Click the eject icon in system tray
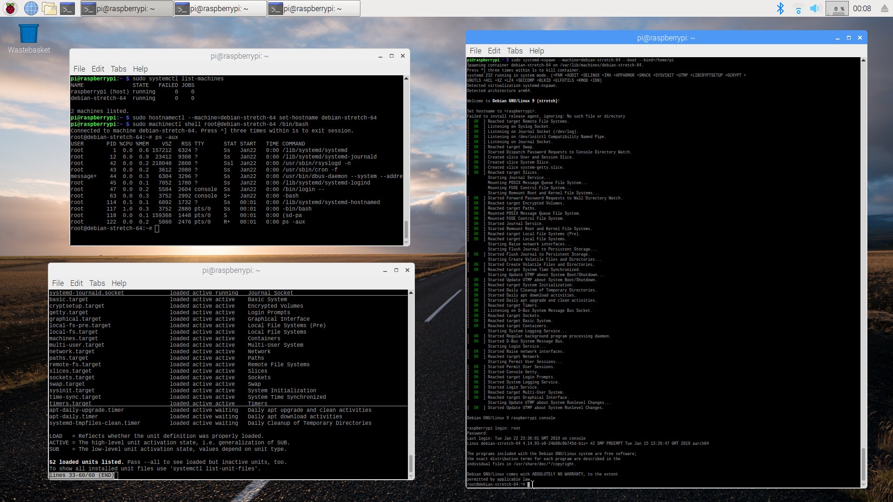Screen dimensions: 893x502 (884, 8)
